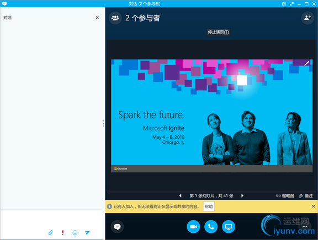Invite more people with add-participant icon
Viewport: 318px width, 240px height.
pyautogui.click(x=308, y=18)
